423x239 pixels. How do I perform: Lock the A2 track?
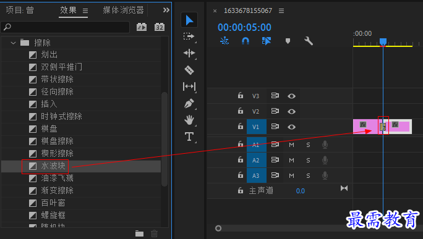[x=241, y=159]
